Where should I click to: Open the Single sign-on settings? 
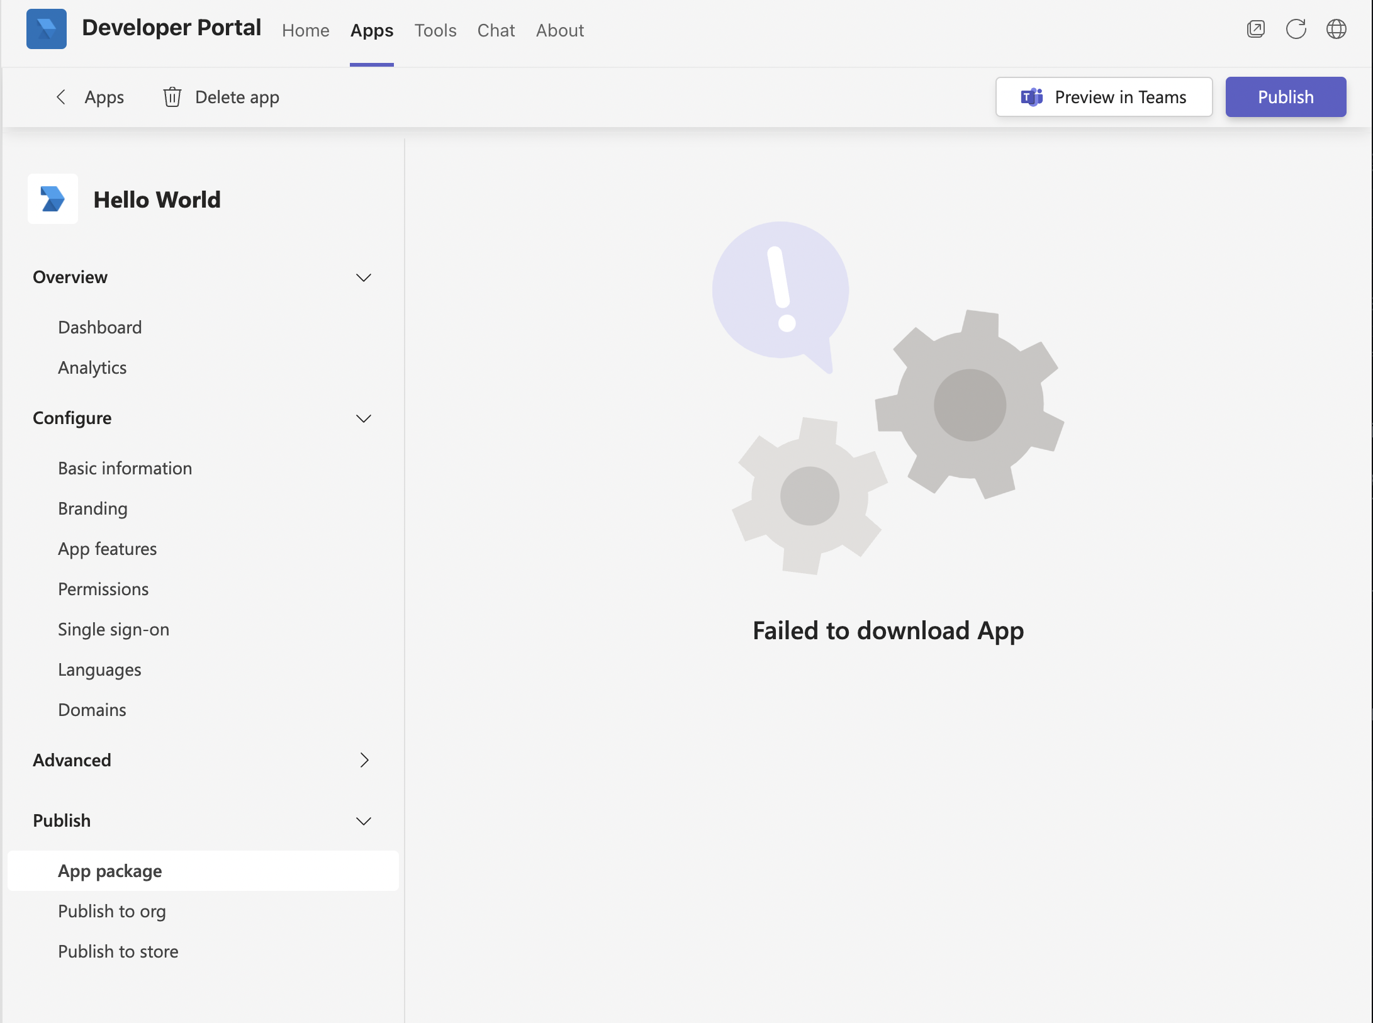[x=113, y=629]
